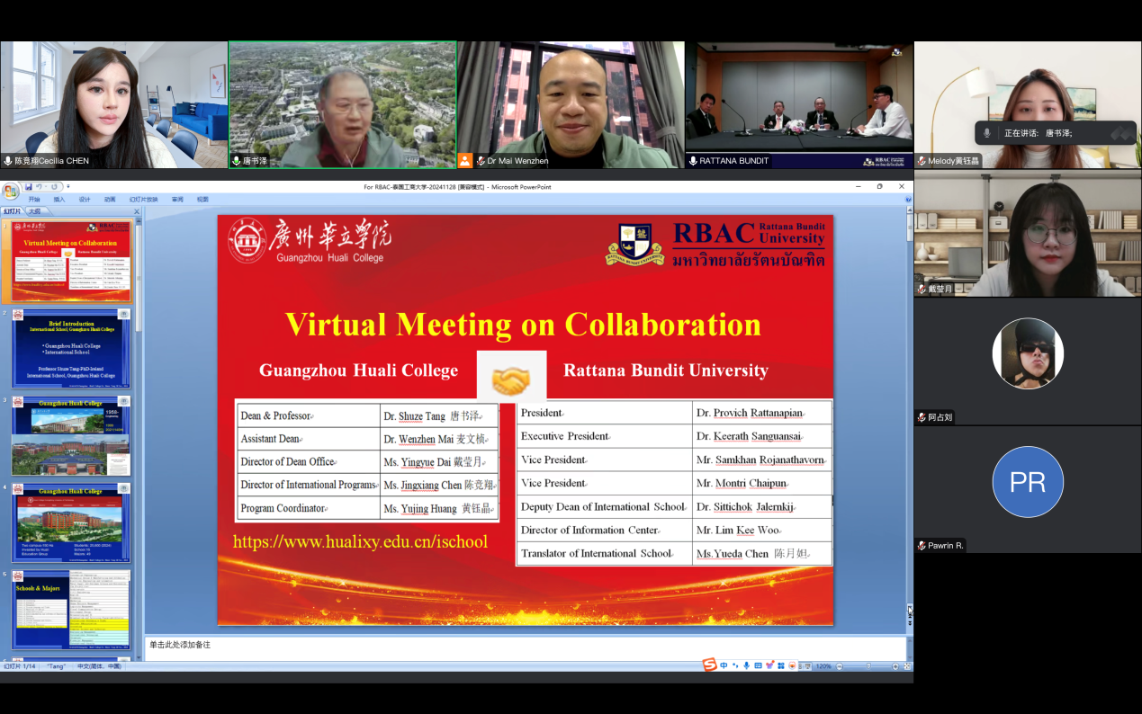Viewport: 1142px width, 714px height.
Task: Switch to the 大纲 outline pane tab
Action: (35, 211)
